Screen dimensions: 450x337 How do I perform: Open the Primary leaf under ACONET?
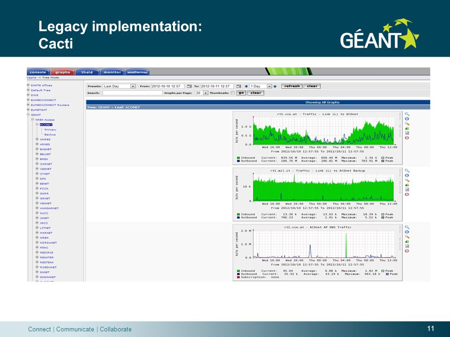coord(50,130)
